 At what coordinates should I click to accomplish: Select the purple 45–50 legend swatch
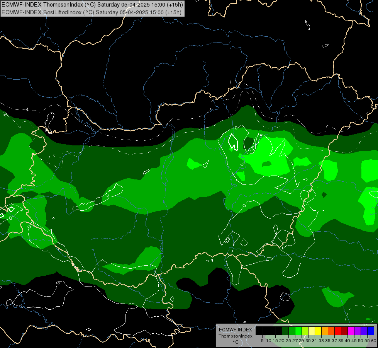[358, 331]
